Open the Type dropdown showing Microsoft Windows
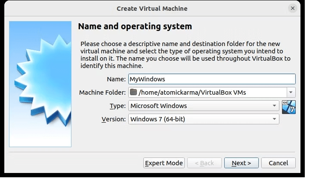322x179 pixels. tap(204, 106)
